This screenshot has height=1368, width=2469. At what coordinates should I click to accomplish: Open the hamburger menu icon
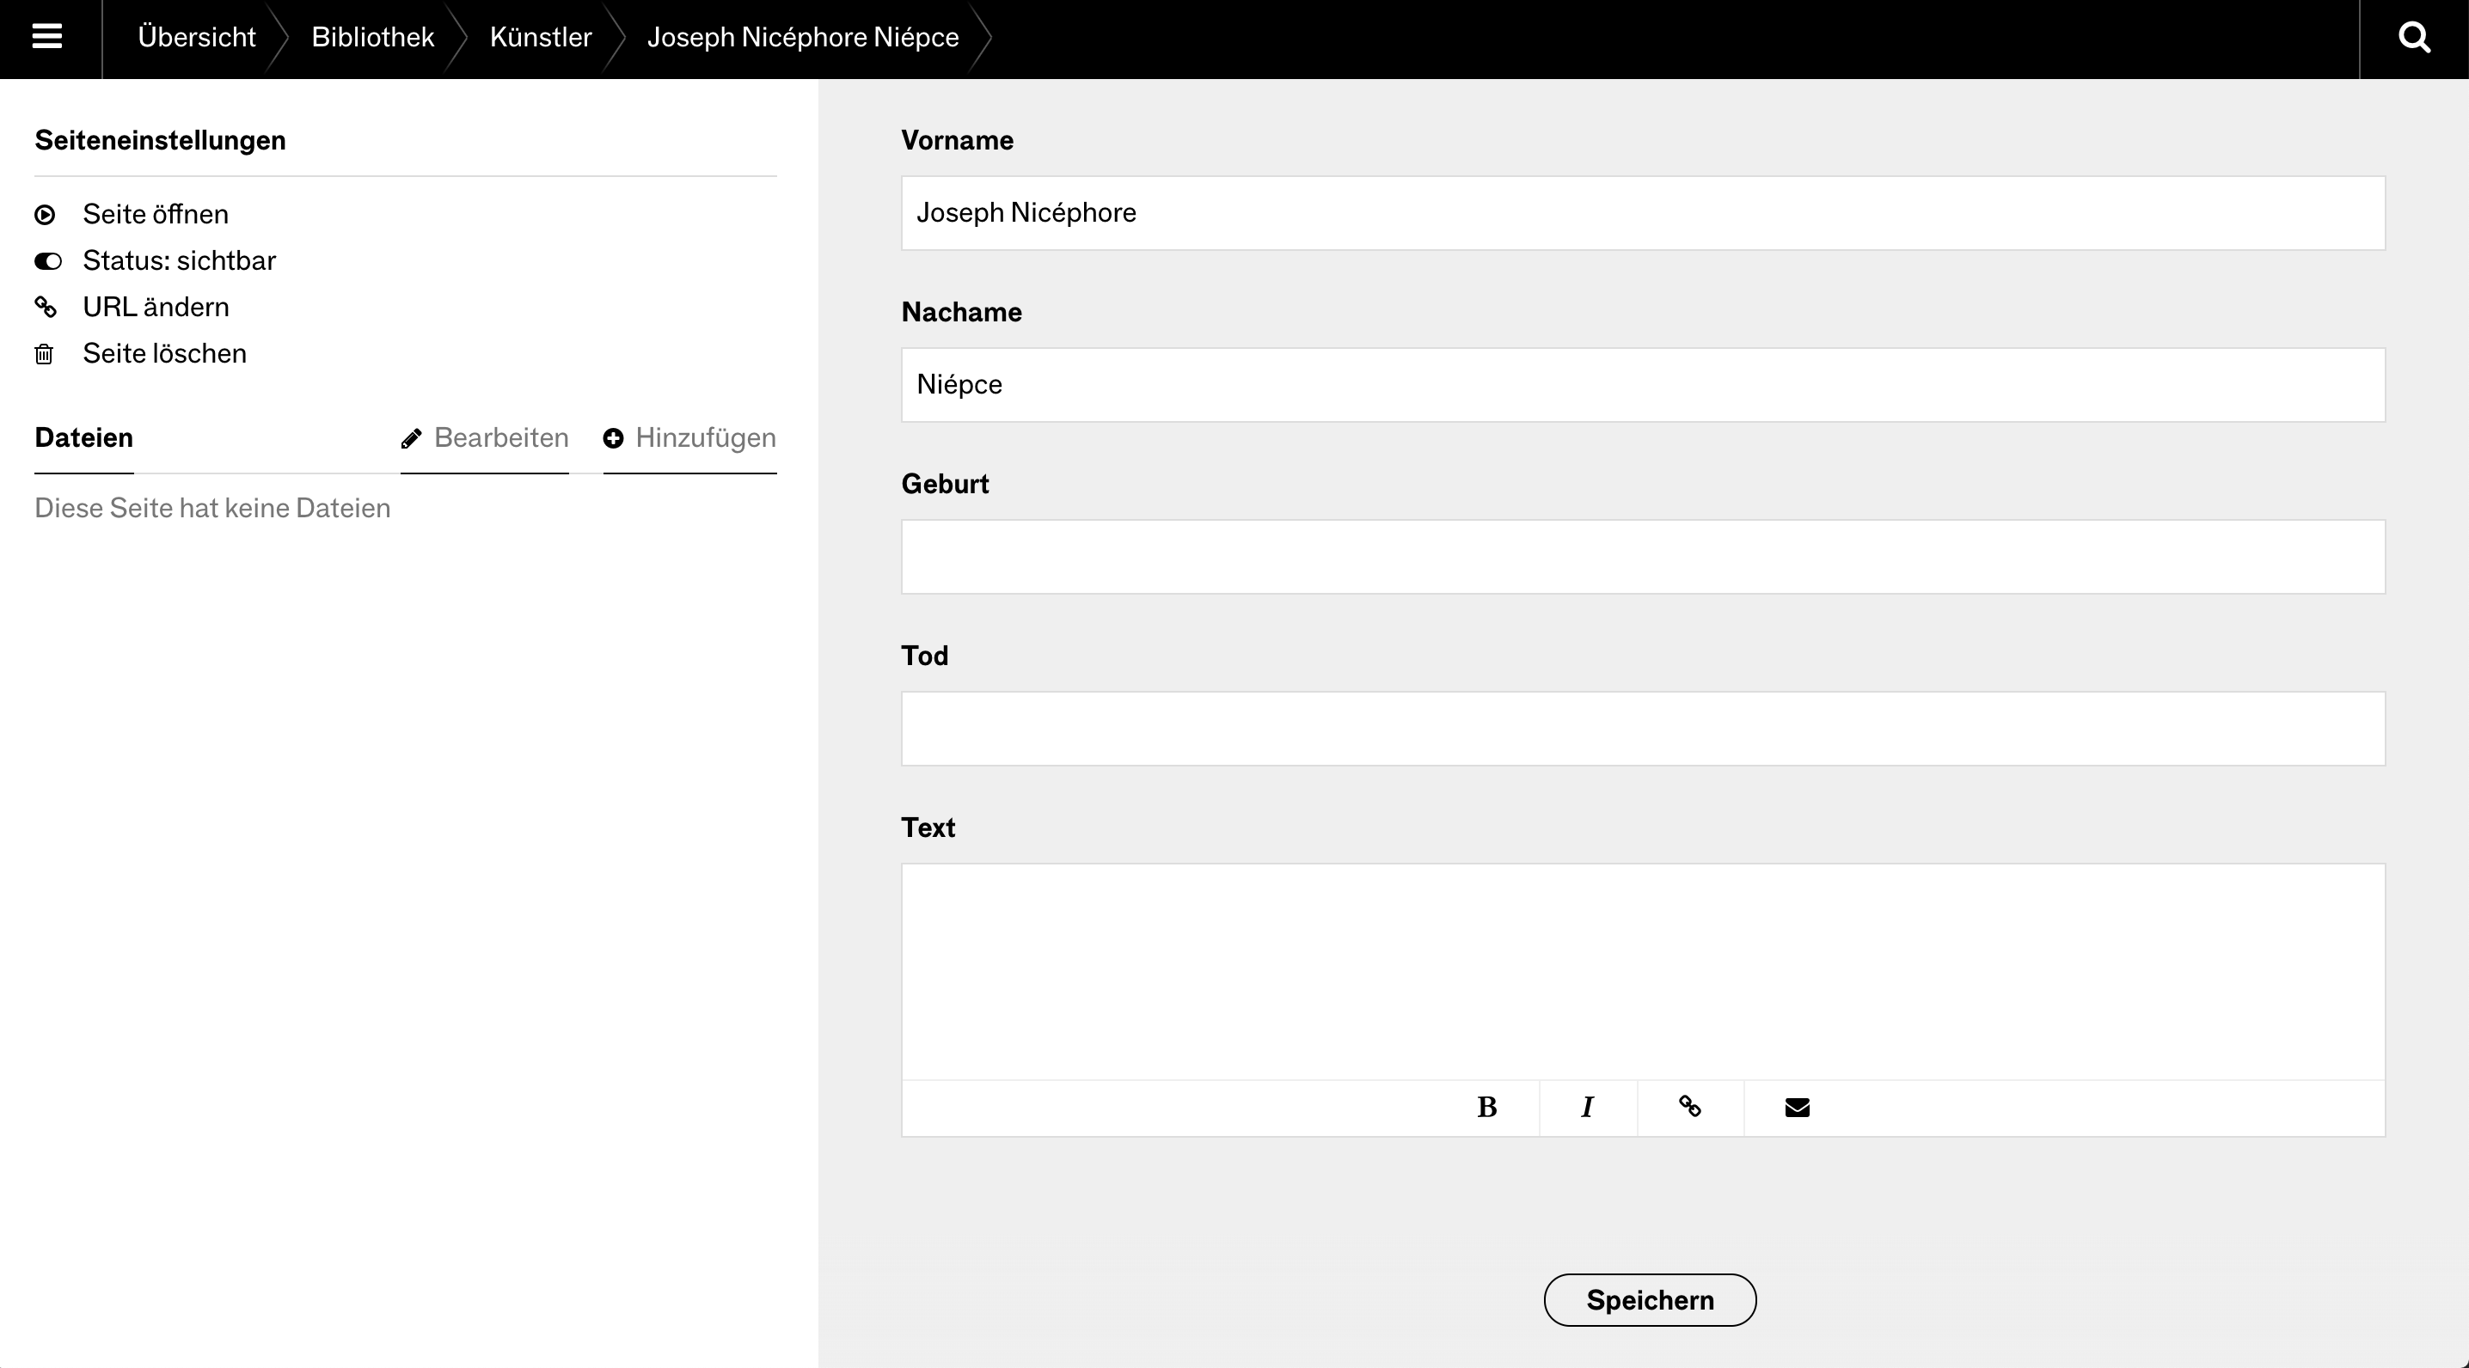point(47,37)
